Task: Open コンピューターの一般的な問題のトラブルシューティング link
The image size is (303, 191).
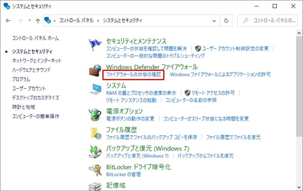Action: 156,56
